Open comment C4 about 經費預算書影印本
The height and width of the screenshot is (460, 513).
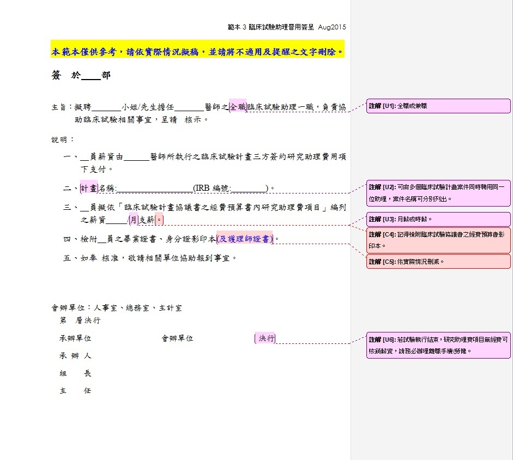click(x=438, y=240)
